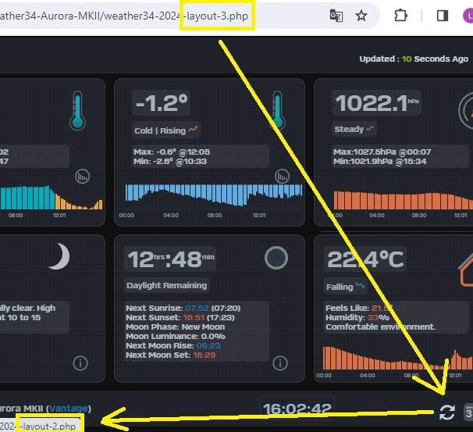Screen dimensions: 473x432
Task: Click the Min: -2.6° @10:33 line
Action: point(170,162)
